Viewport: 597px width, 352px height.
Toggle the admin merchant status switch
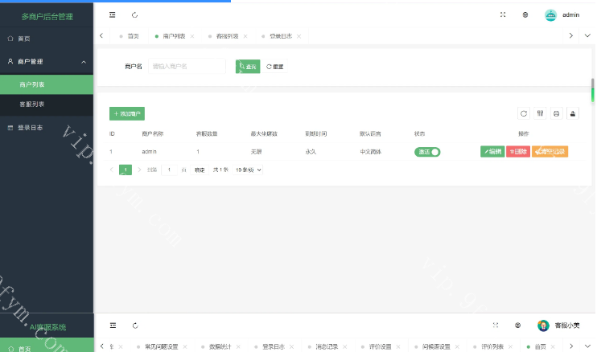(x=427, y=151)
